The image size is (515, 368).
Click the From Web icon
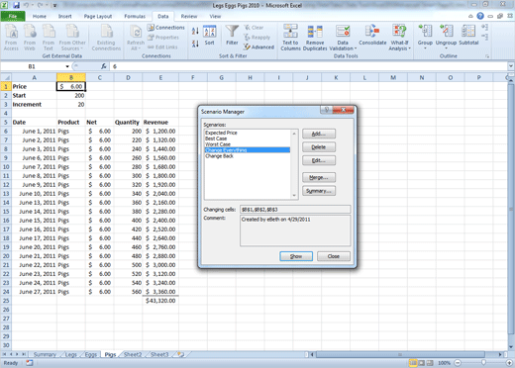point(30,37)
